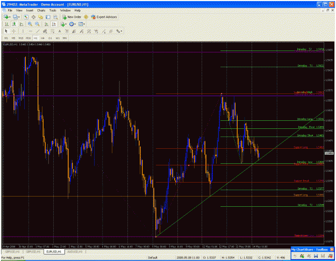
Task: Switch to W1 weekly timeframe
Action: pyautogui.click(x=58, y=38)
